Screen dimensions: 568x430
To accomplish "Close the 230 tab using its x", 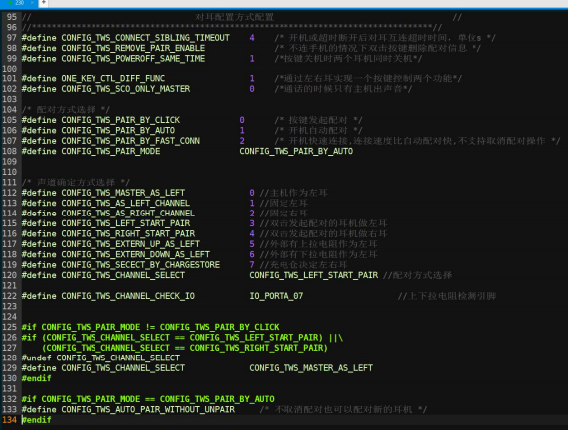I will [x=32, y=3].
